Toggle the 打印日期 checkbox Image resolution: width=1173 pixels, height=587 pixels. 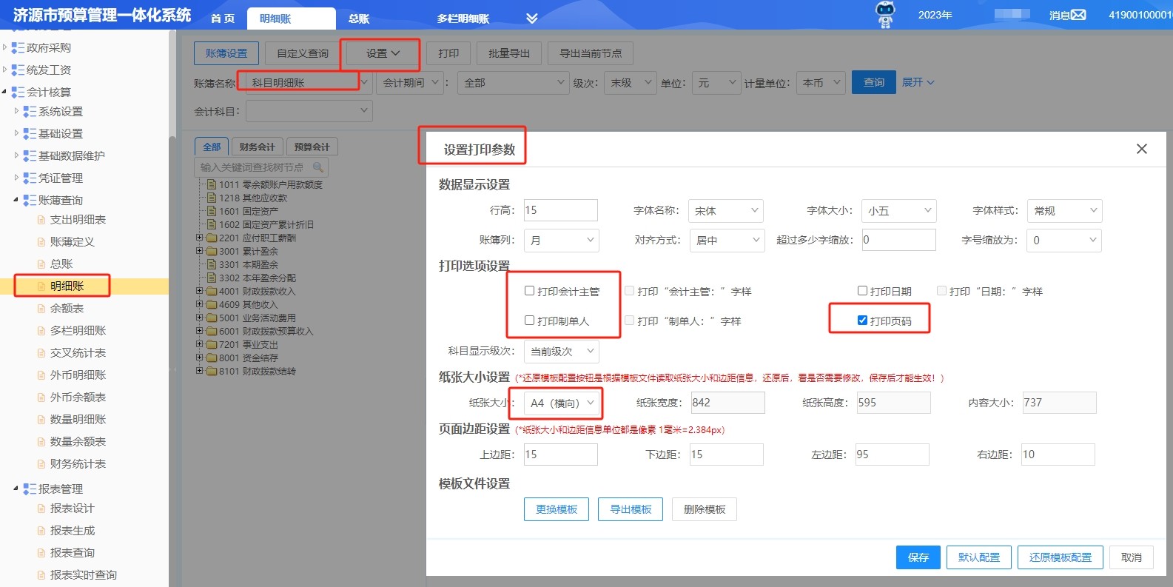(862, 291)
